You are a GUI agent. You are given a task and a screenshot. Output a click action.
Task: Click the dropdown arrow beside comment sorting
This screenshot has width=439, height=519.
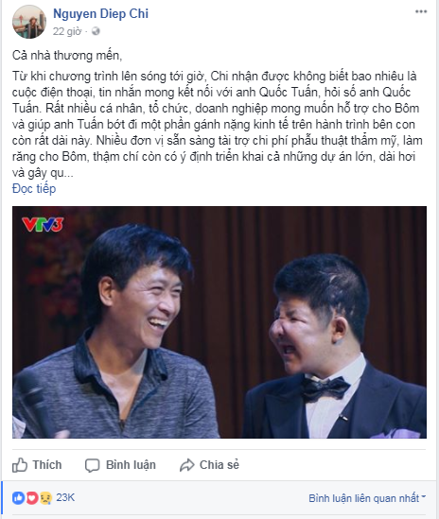point(423,497)
